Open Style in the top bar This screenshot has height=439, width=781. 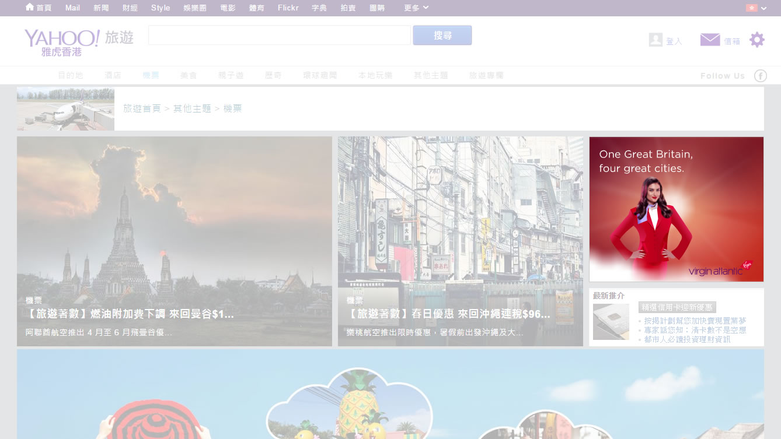pos(161,8)
